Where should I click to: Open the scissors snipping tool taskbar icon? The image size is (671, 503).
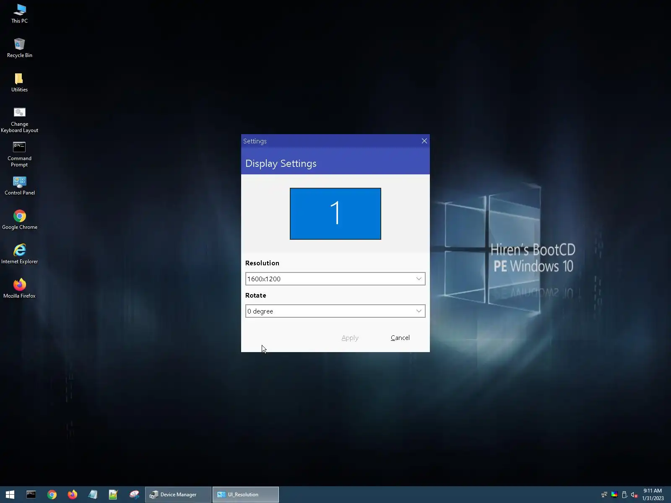pyautogui.click(x=134, y=495)
